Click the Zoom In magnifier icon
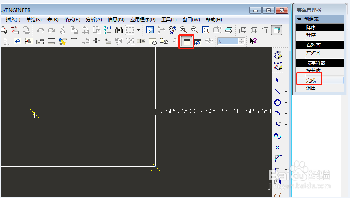This screenshot has height=198, width=350. pyautogui.click(x=183, y=30)
